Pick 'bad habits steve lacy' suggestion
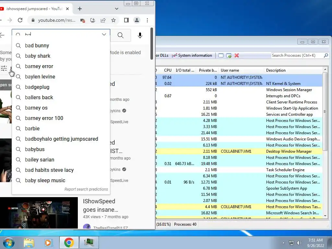 pos(61,170)
